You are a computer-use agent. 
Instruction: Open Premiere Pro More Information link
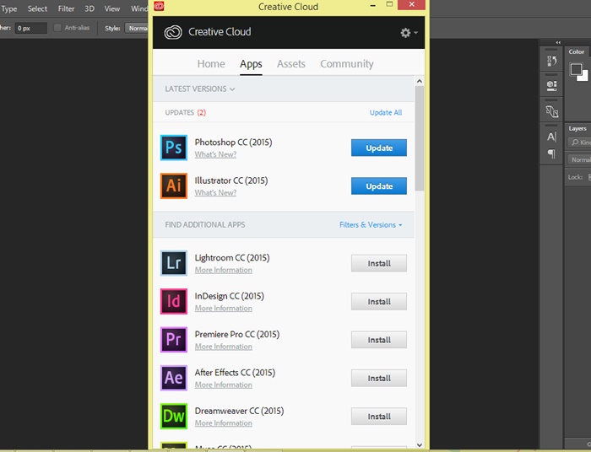[x=224, y=347]
